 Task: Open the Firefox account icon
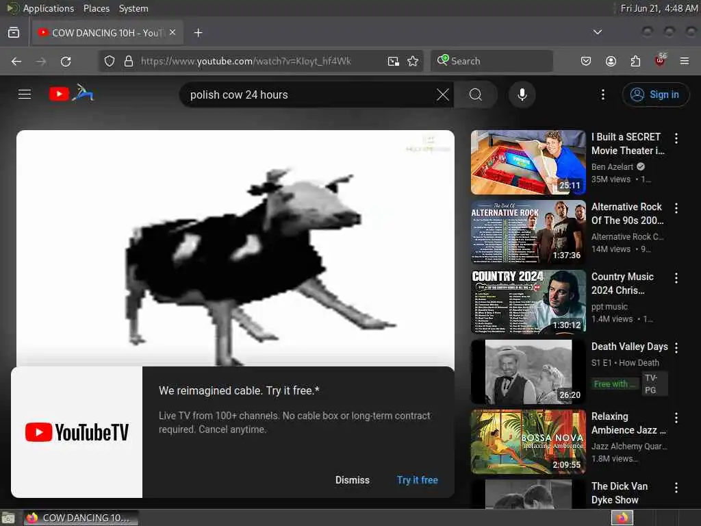(611, 61)
